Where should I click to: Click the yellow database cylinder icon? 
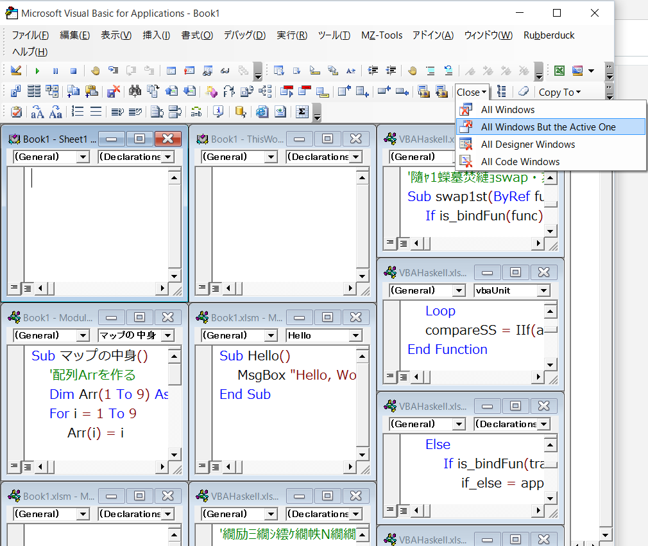[240, 112]
